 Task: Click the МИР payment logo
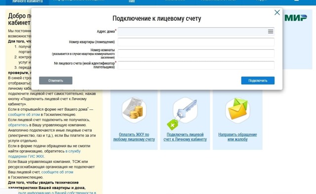click(x=296, y=18)
